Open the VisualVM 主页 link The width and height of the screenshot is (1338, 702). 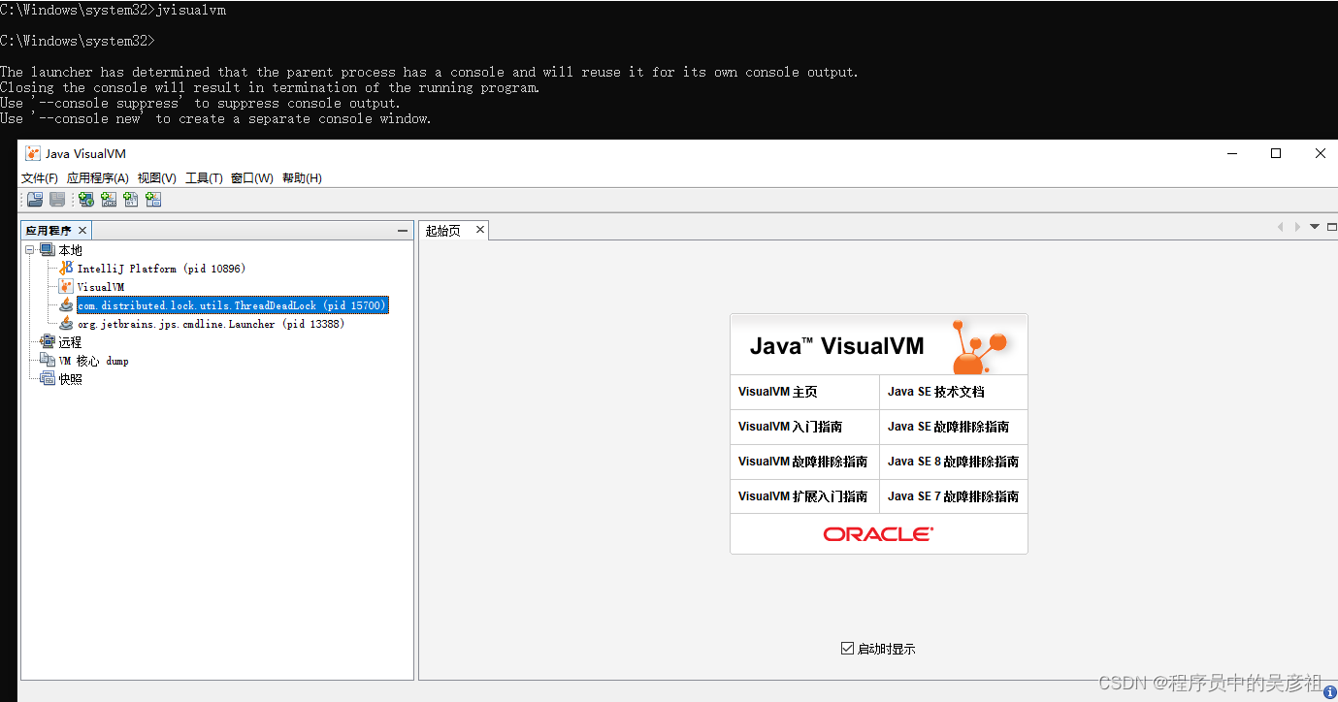coord(778,392)
